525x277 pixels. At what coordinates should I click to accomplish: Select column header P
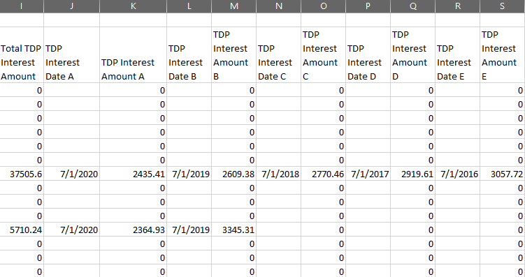click(368, 6)
